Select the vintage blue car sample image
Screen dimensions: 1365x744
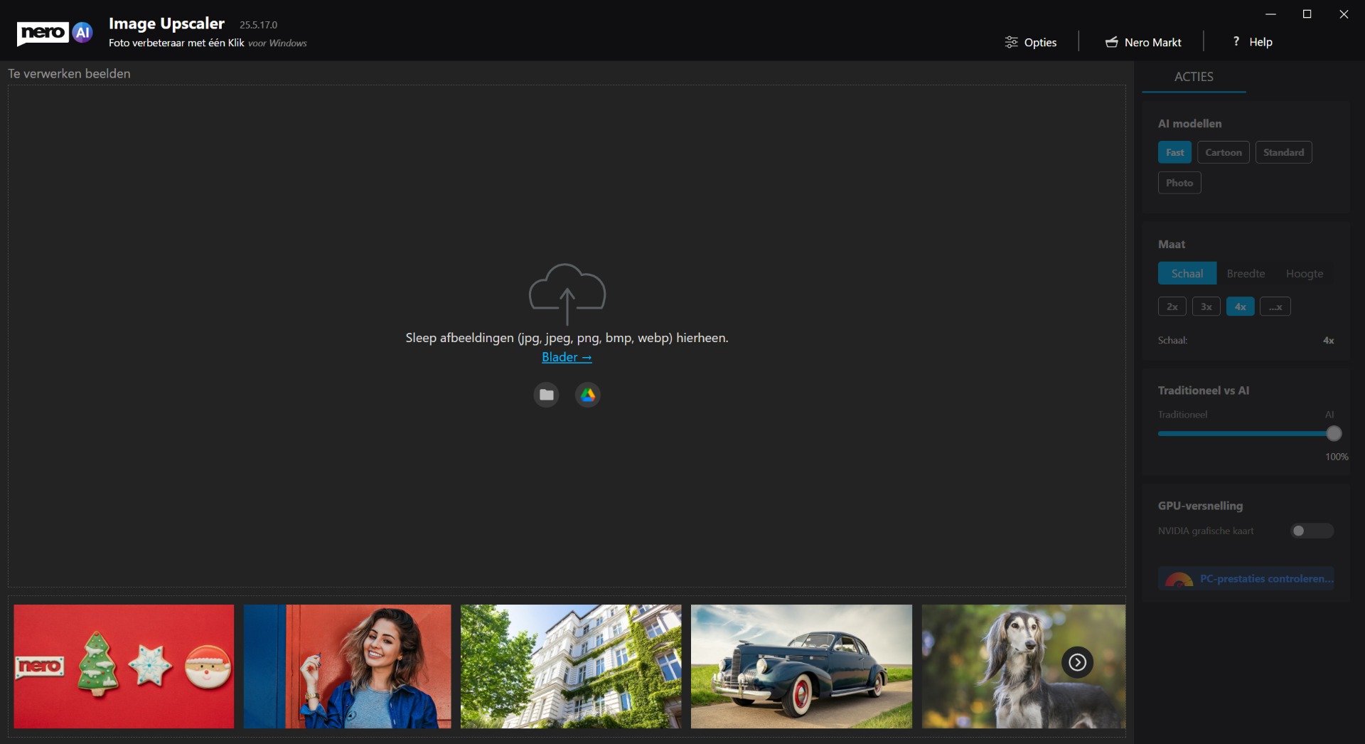[x=801, y=666]
